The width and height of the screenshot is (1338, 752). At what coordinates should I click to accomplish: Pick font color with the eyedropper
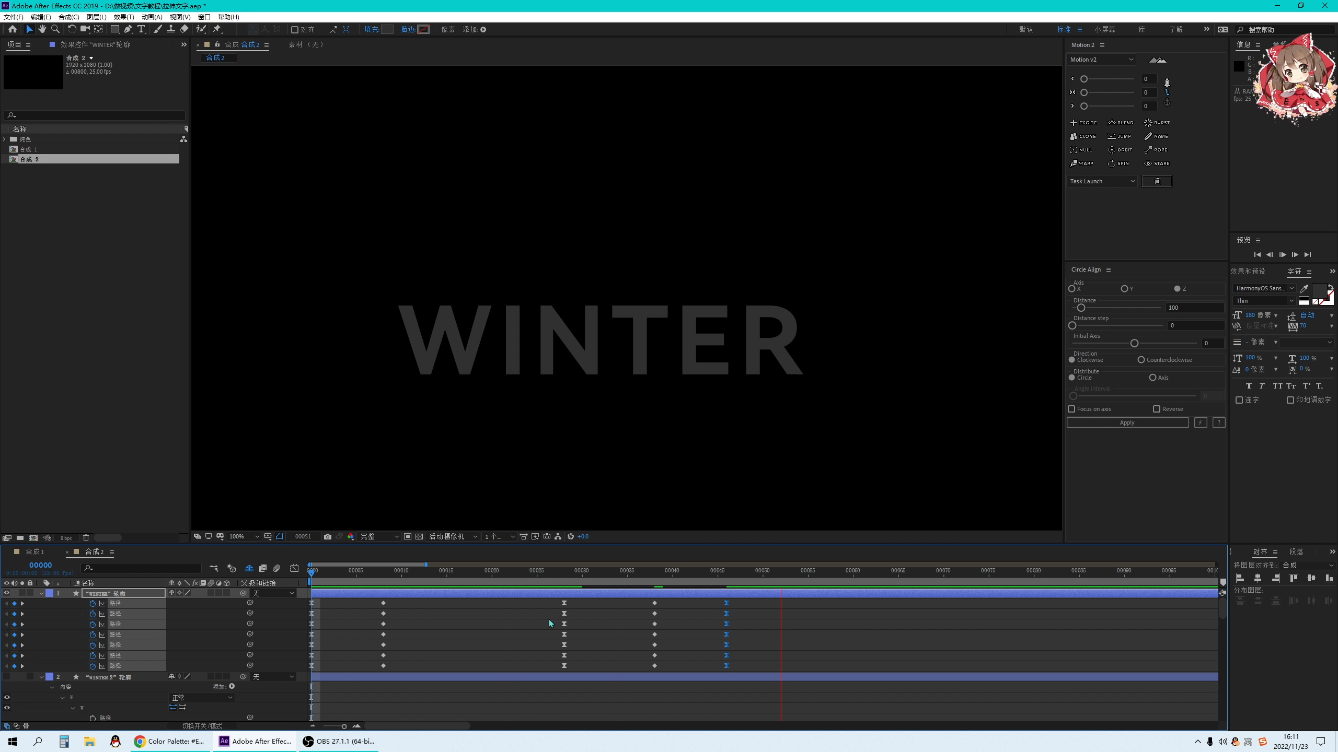pyautogui.click(x=1304, y=288)
